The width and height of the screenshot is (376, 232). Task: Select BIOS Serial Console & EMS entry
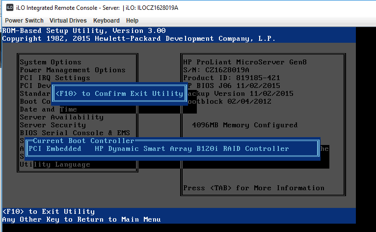click(x=75, y=133)
